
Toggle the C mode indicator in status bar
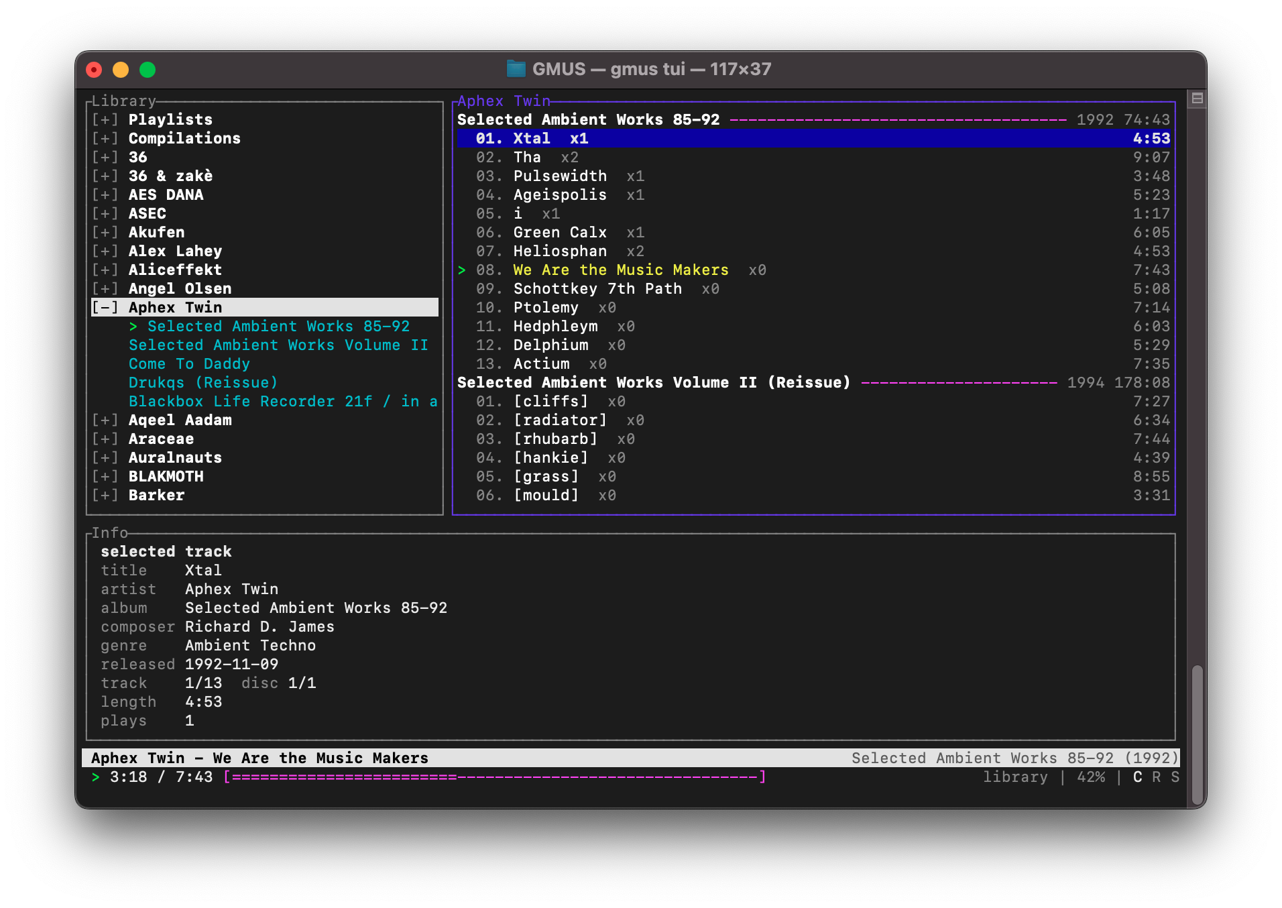(x=1137, y=777)
